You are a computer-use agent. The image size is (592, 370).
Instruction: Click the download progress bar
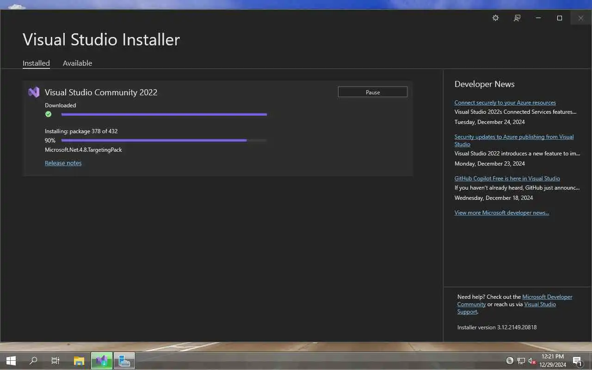(x=164, y=114)
